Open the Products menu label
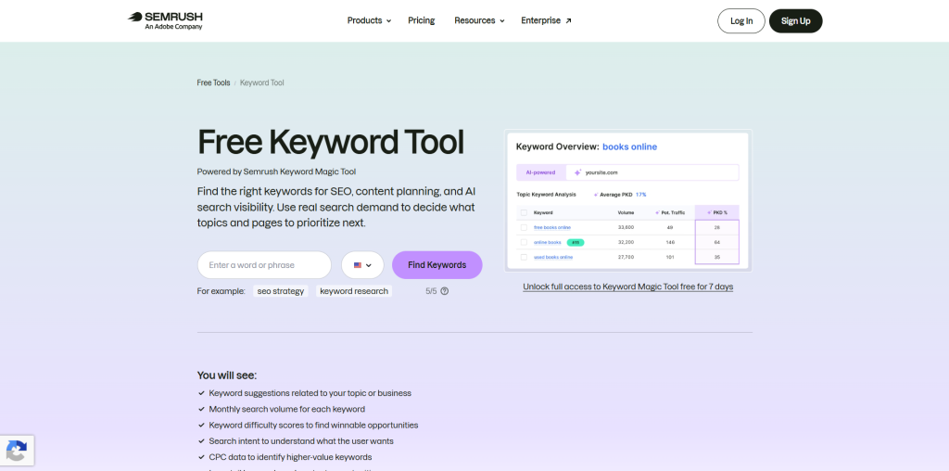The width and height of the screenshot is (949, 471). (x=364, y=20)
